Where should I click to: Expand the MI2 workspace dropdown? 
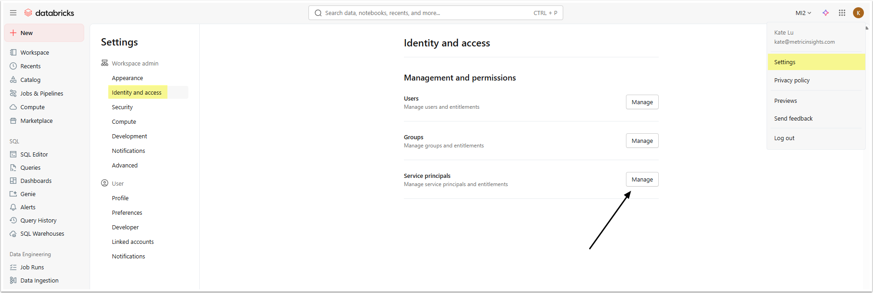(x=803, y=13)
